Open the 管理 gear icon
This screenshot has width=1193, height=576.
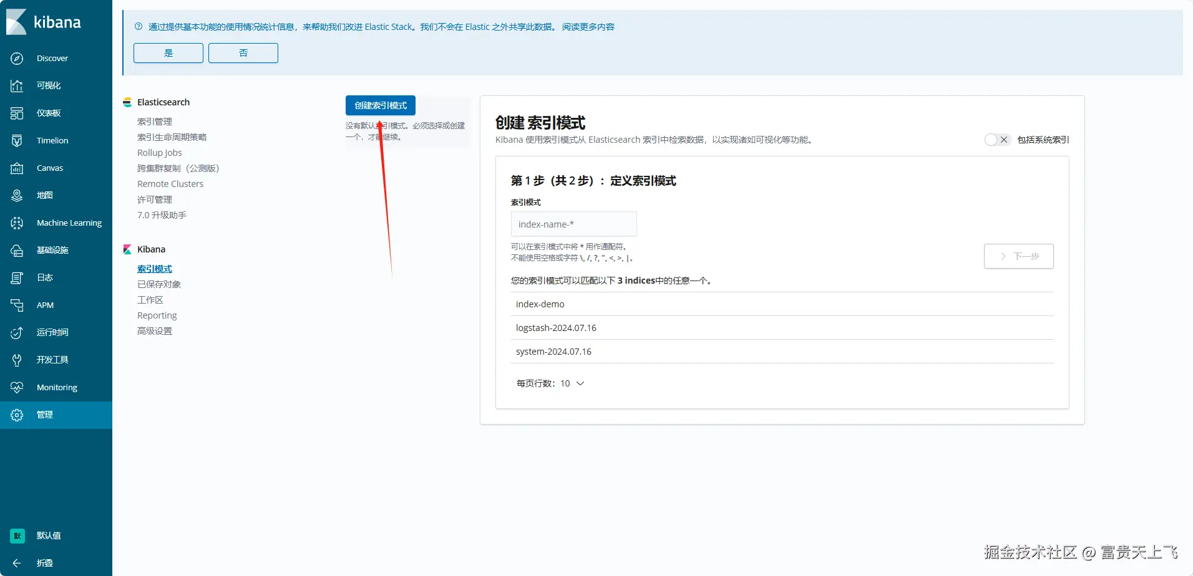pos(17,415)
